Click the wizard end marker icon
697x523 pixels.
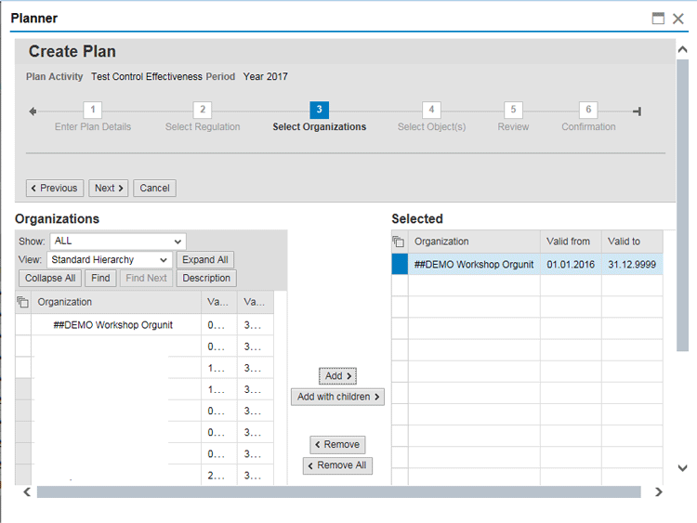(x=637, y=111)
